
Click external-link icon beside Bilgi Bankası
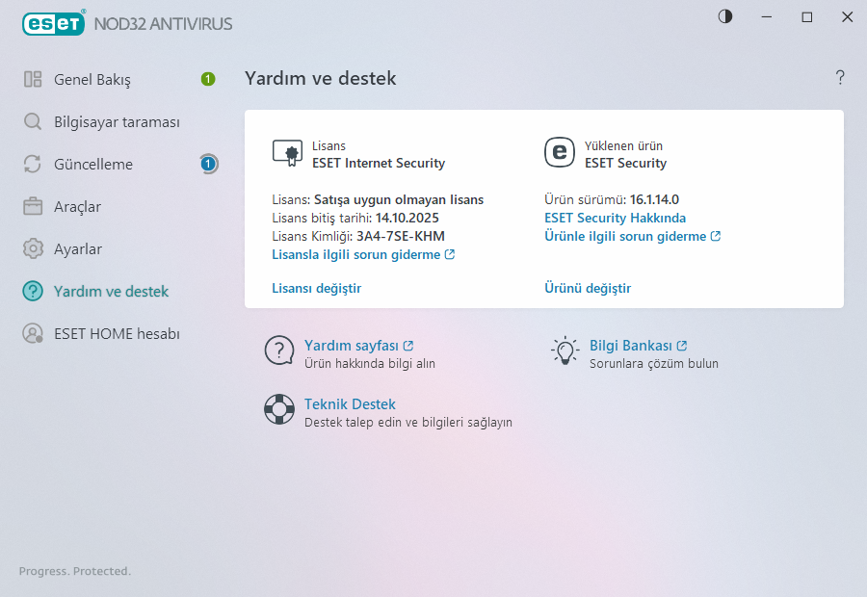click(x=682, y=346)
